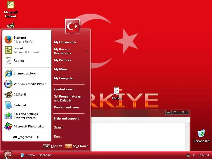Open My Documents

[x=65, y=42]
